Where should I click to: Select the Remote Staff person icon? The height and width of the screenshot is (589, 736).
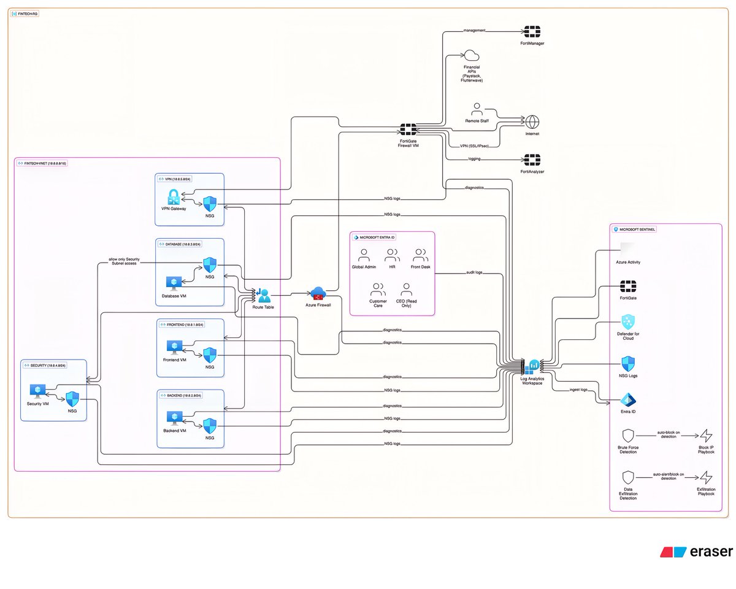click(477, 110)
